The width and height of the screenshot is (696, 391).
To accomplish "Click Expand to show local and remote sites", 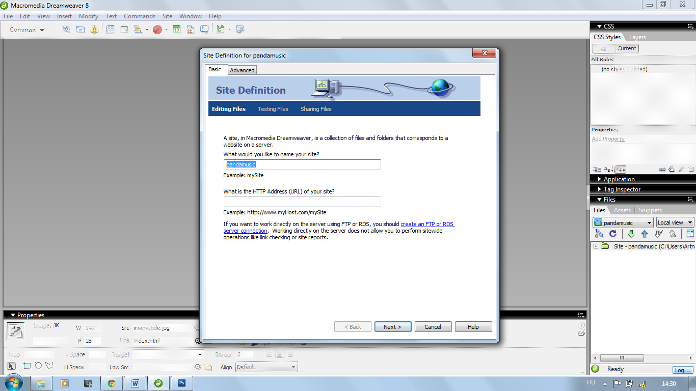I will (x=690, y=234).
